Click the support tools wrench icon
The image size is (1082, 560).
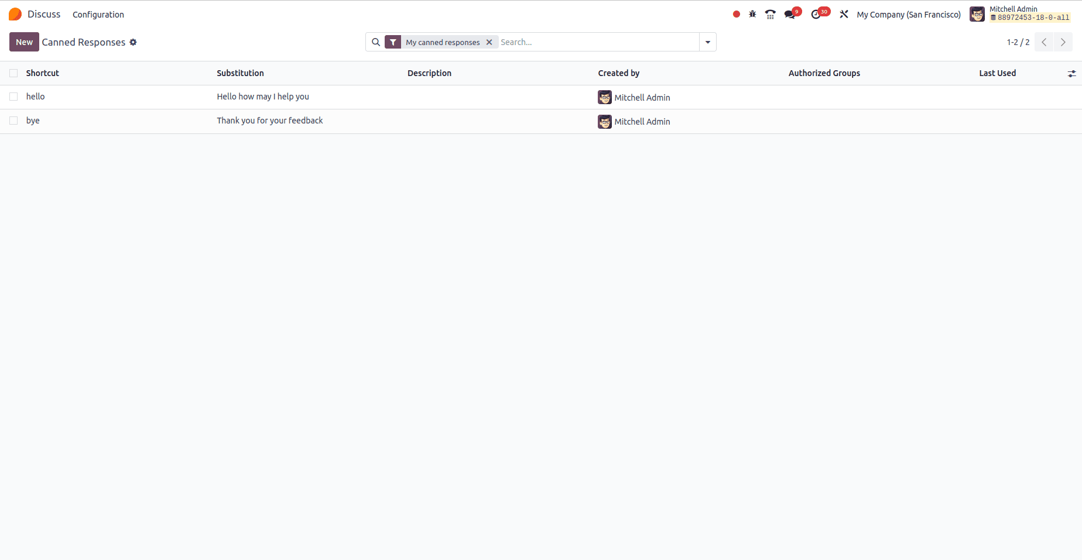point(843,13)
